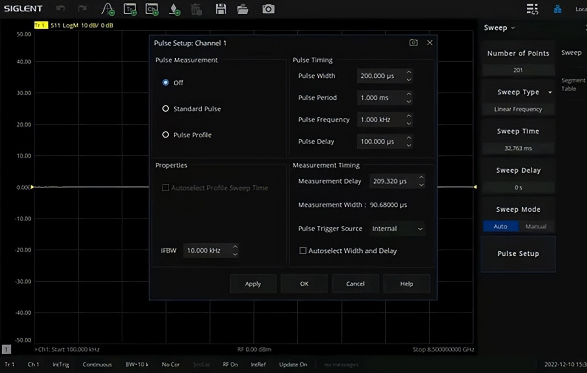This screenshot has width=587, height=373.
Task: Click the add channel toolbar icon
Action: pyautogui.click(x=151, y=9)
